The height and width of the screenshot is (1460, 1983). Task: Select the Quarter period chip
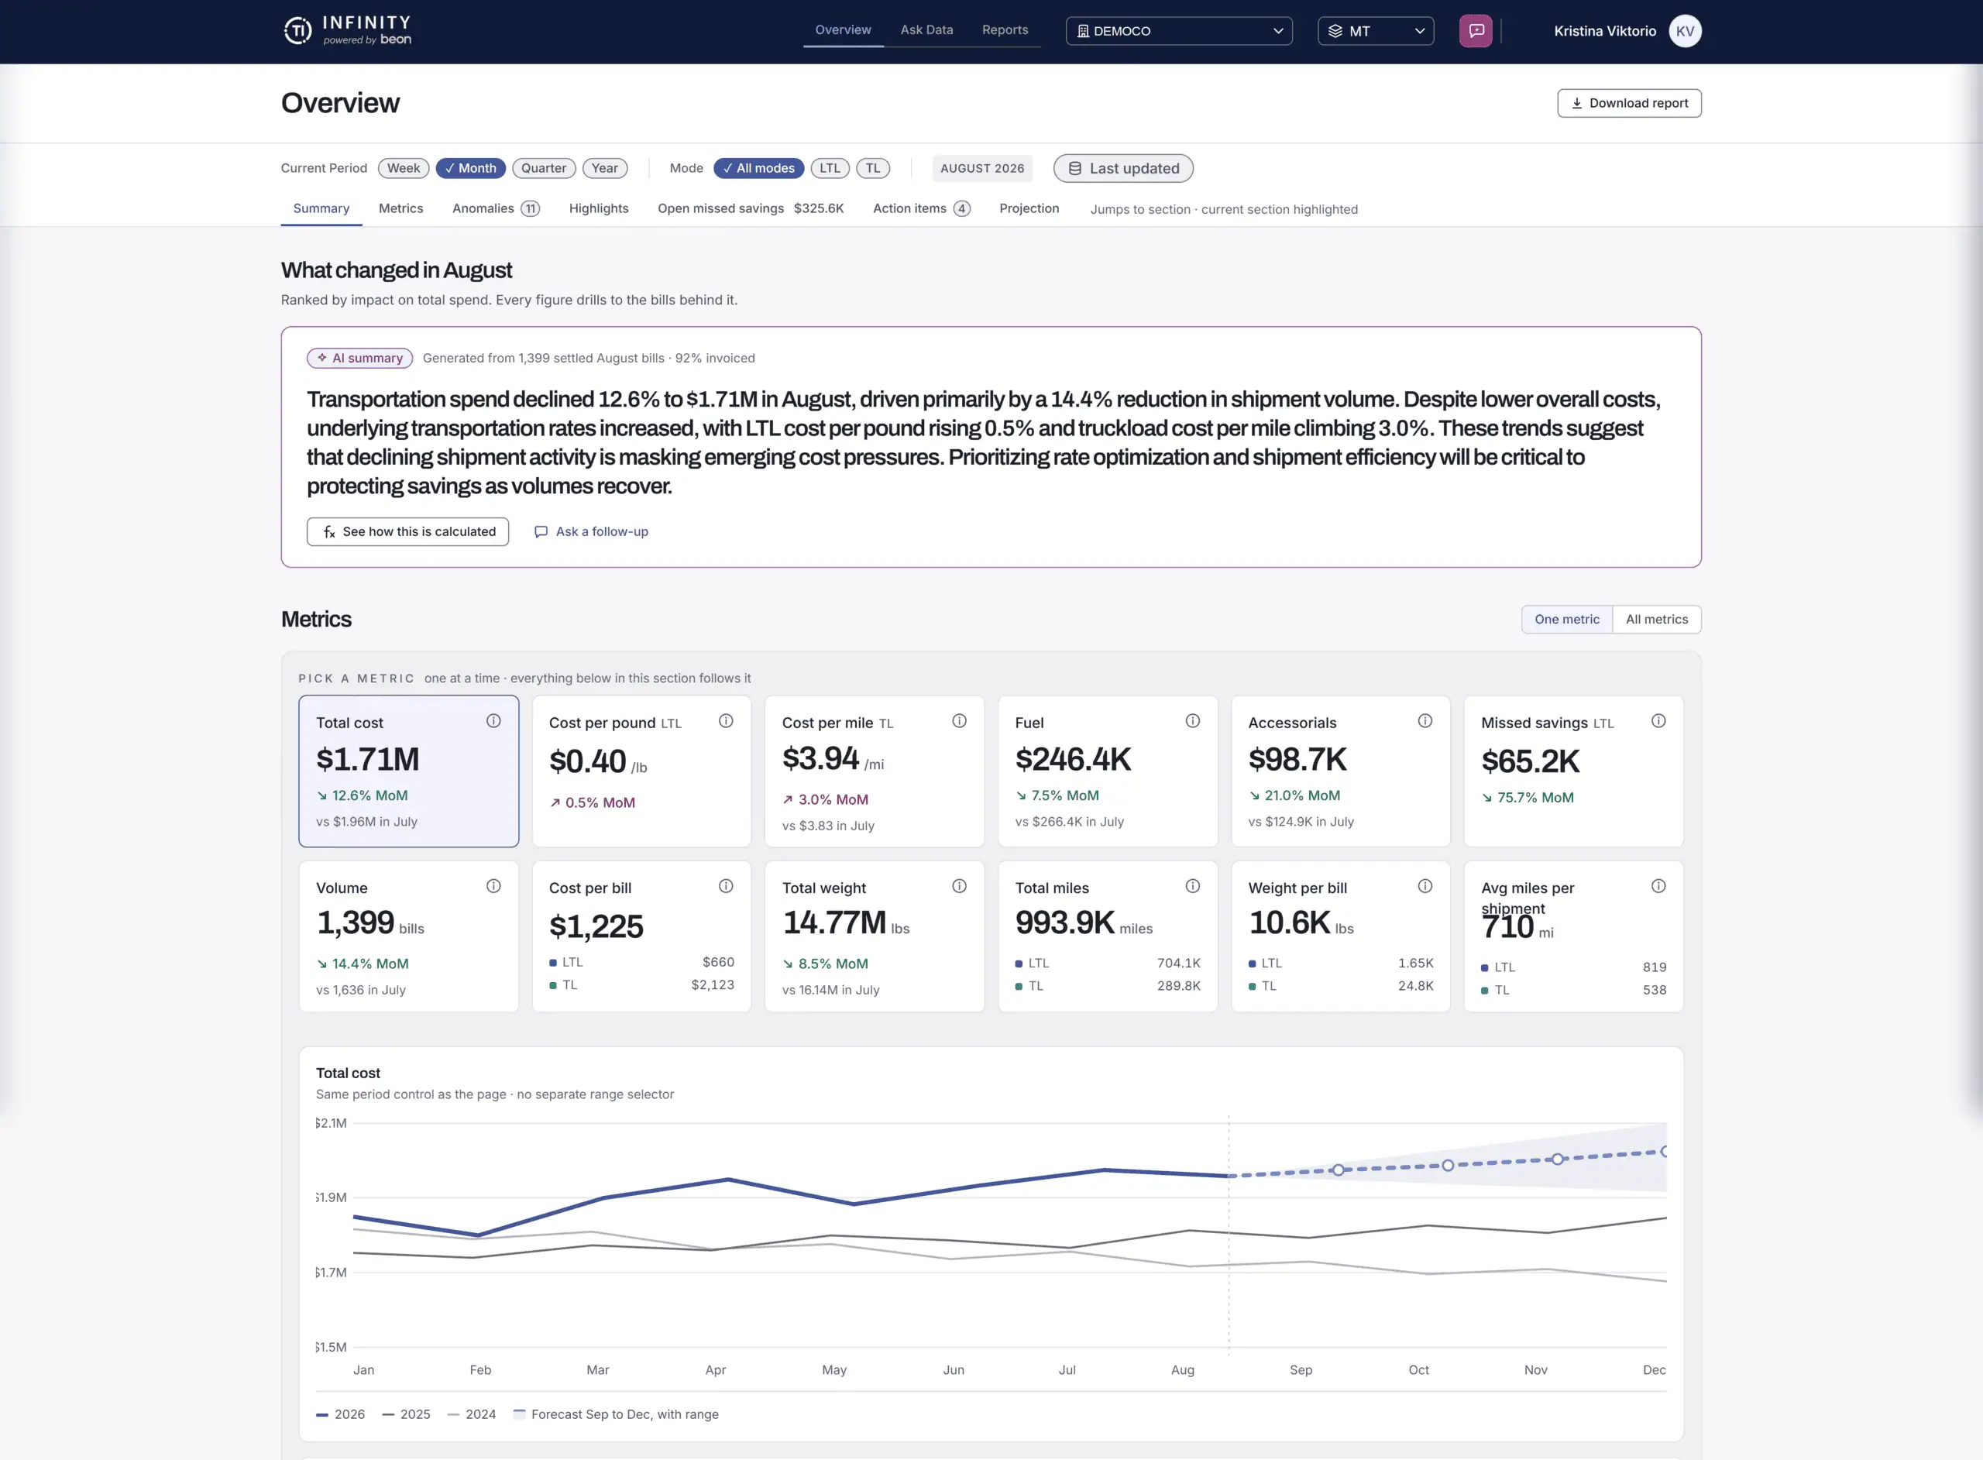click(x=544, y=168)
